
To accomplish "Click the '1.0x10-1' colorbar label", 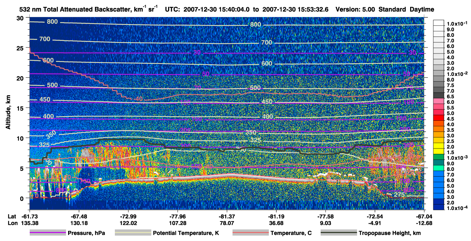I will click(458, 23).
